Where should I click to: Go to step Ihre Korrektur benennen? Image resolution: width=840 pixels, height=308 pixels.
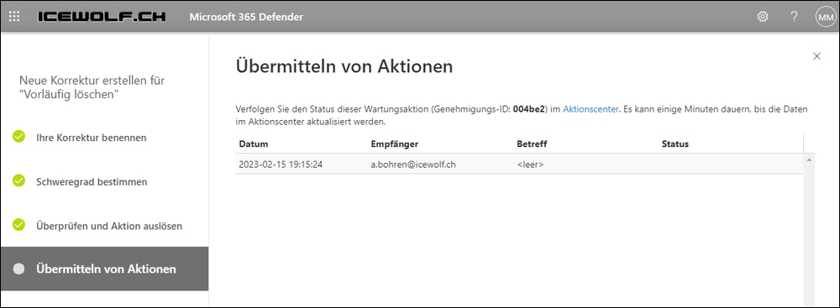pyautogui.click(x=91, y=138)
